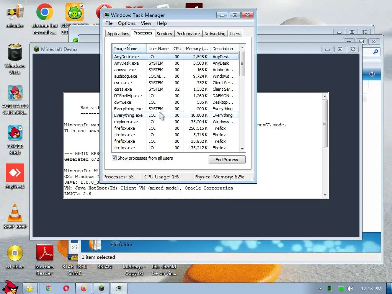Select the audiodg.exe process row
This screenshot has height=294, width=392.
coord(175,76)
